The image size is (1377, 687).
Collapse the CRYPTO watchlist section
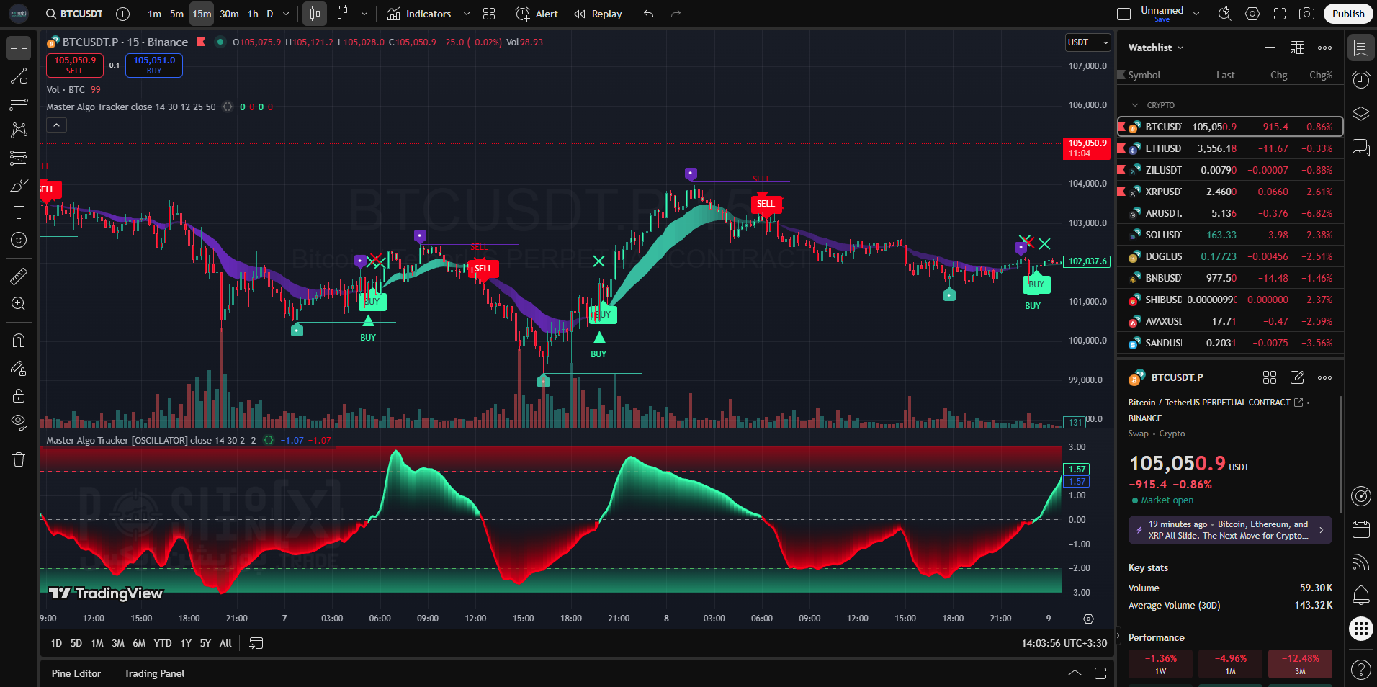(x=1136, y=105)
